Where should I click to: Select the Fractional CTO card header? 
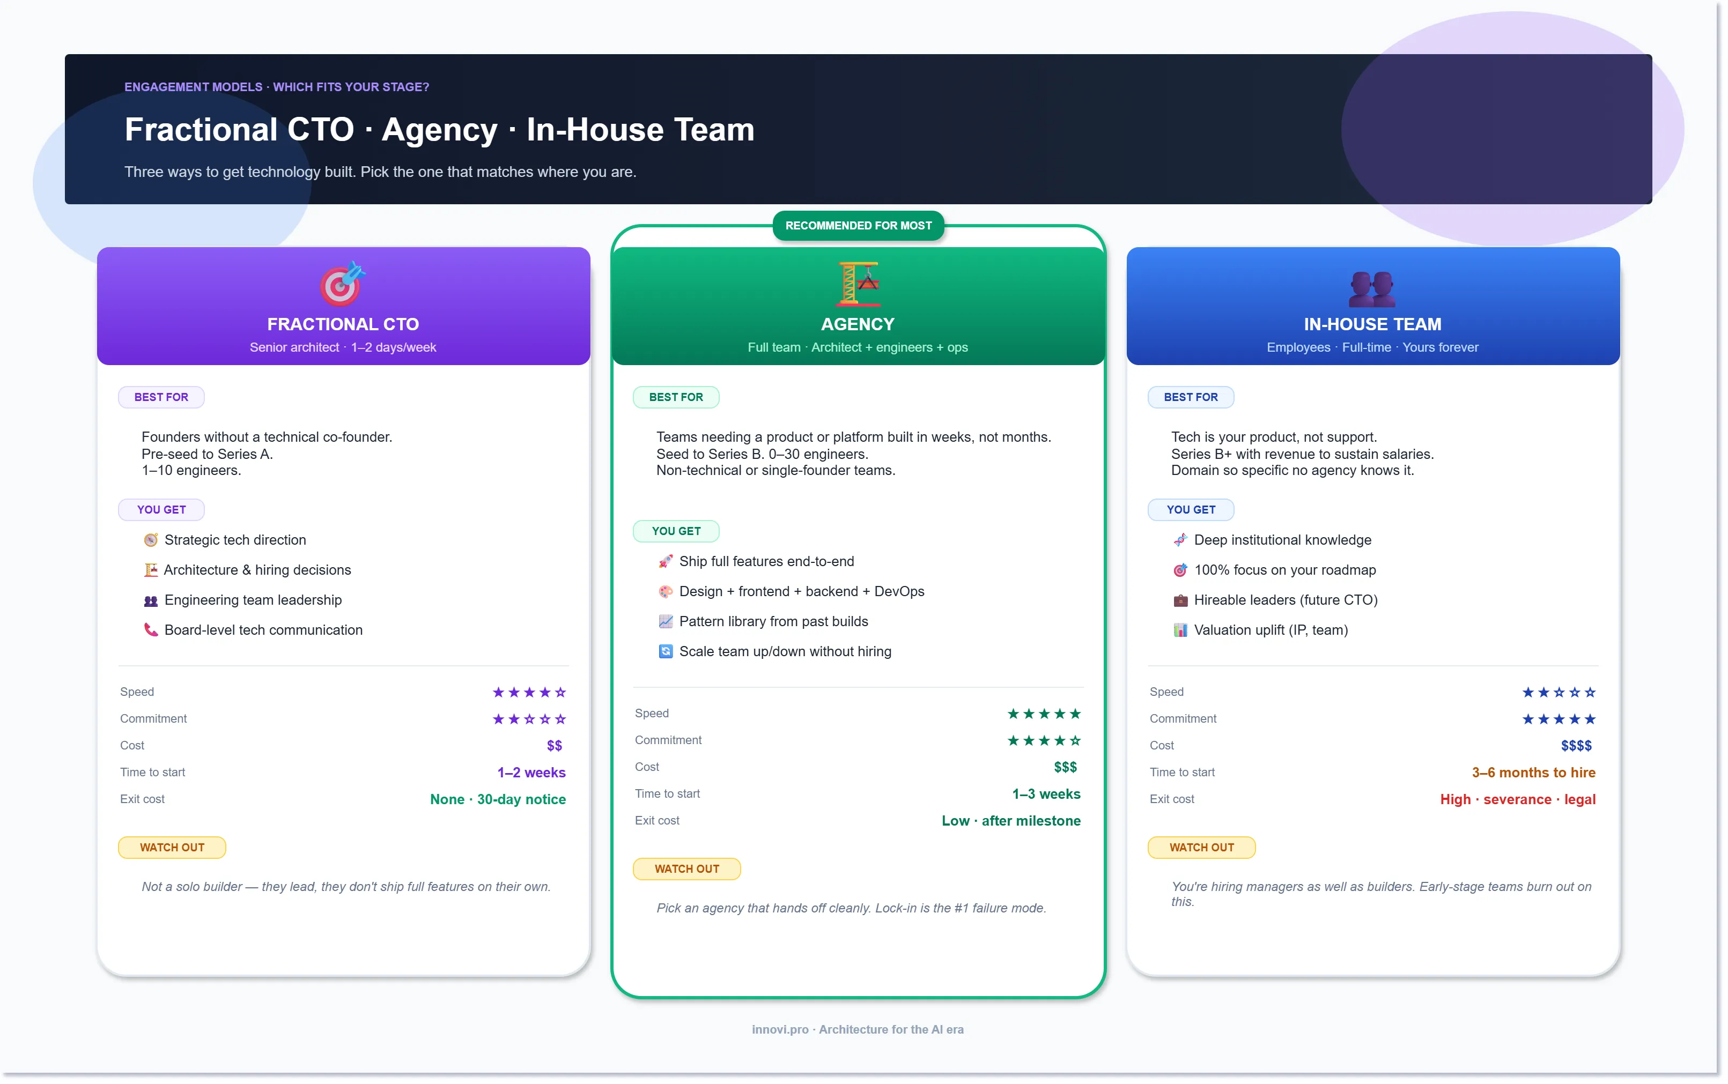coord(342,323)
